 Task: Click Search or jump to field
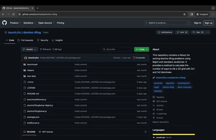tap(167, 23)
